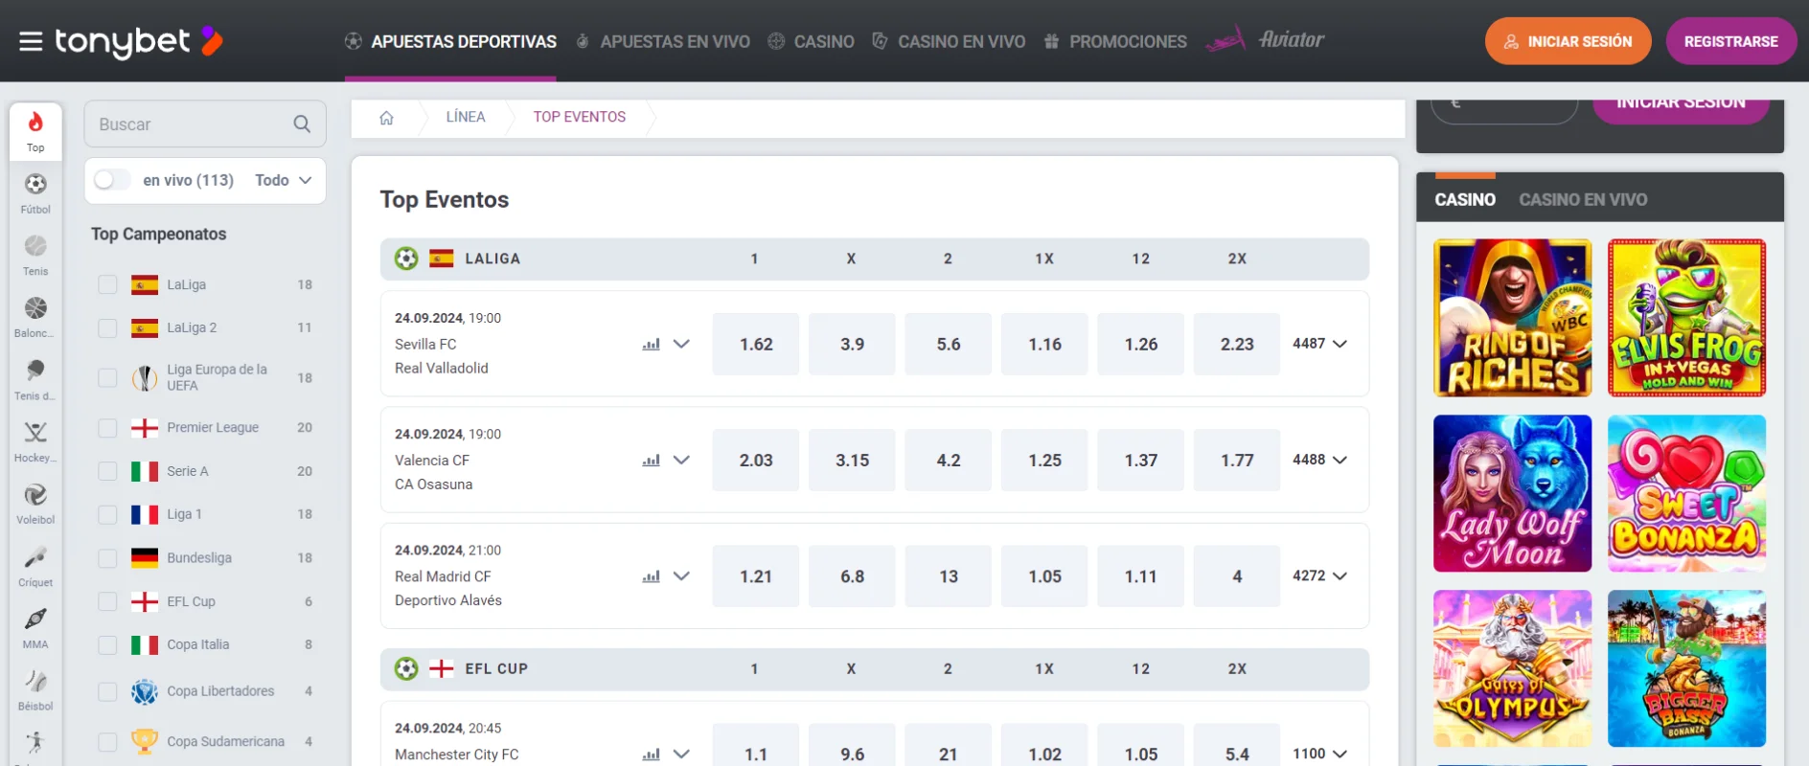1809x766 pixels.
Task: Click the tonybet logo
Action: click(x=139, y=41)
